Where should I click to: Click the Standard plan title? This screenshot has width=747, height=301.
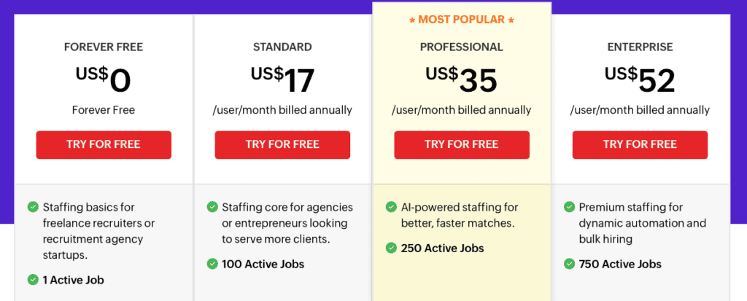tap(282, 47)
